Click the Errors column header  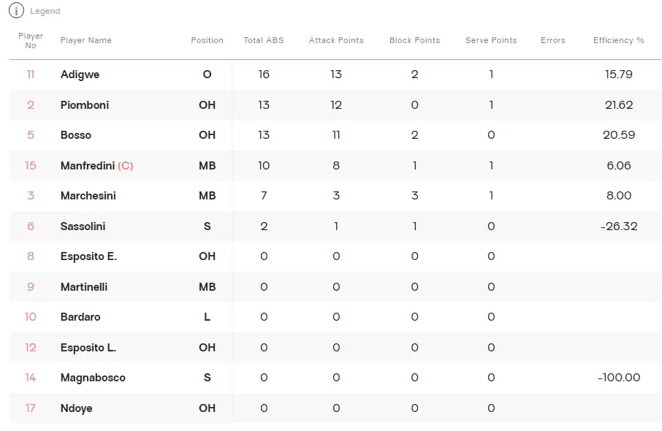(x=553, y=40)
